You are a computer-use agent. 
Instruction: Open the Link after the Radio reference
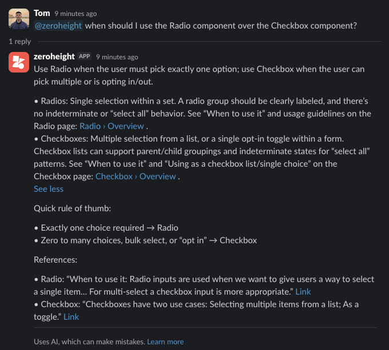(x=303, y=292)
